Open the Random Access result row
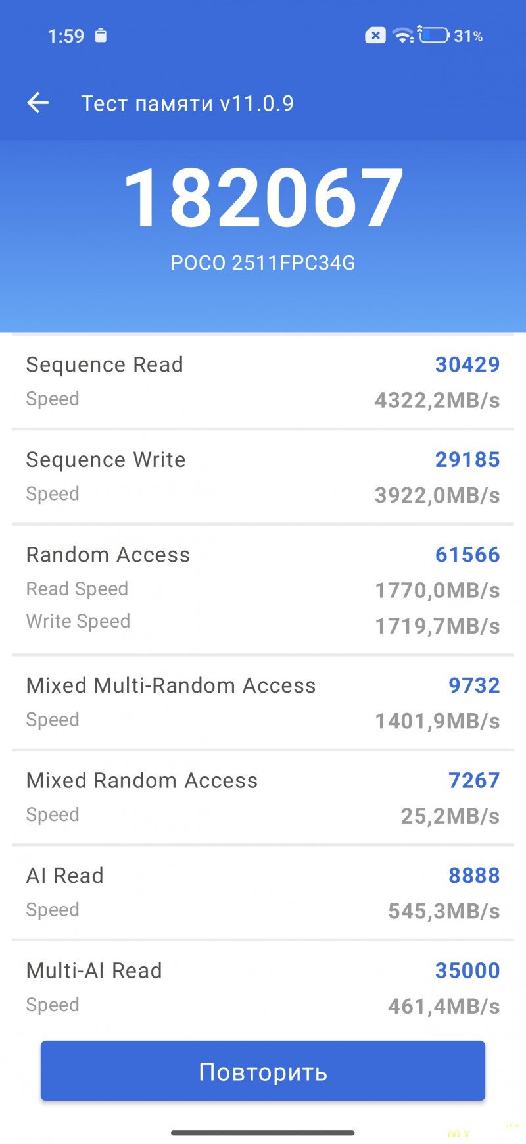Screen dimensions: 526x1144 point(263,589)
